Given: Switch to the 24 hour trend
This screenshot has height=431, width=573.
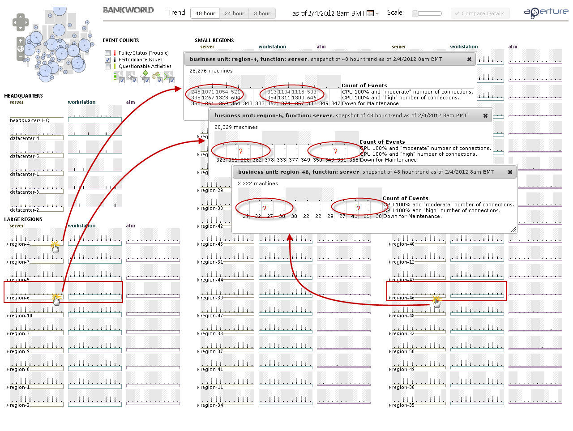Looking at the screenshot, I should pos(235,13).
